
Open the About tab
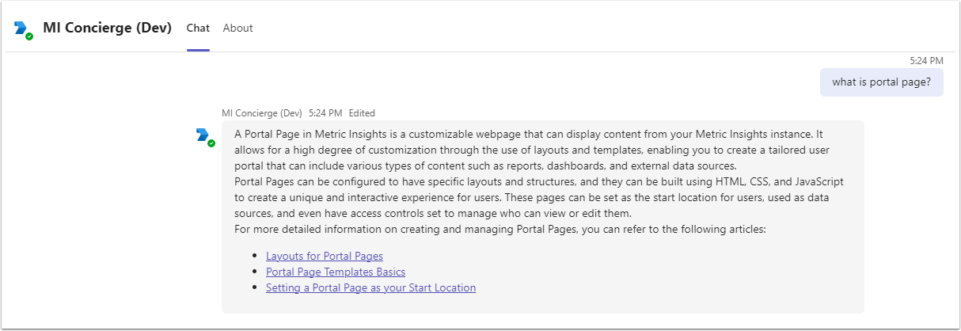(237, 29)
